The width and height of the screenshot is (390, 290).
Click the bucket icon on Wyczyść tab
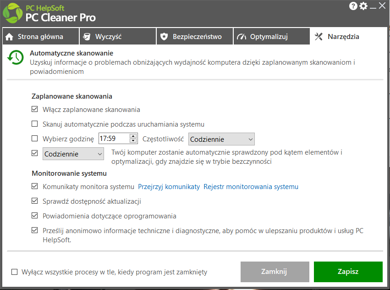point(87,37)
